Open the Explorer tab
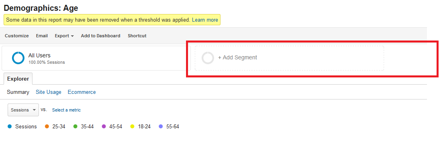The height and width of the screenshot is (146, 447). [x=18, y=79]
